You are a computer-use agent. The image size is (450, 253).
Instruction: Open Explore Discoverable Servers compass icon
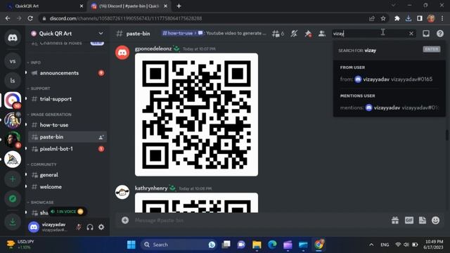pyautogui.click(x=13, y=198)
